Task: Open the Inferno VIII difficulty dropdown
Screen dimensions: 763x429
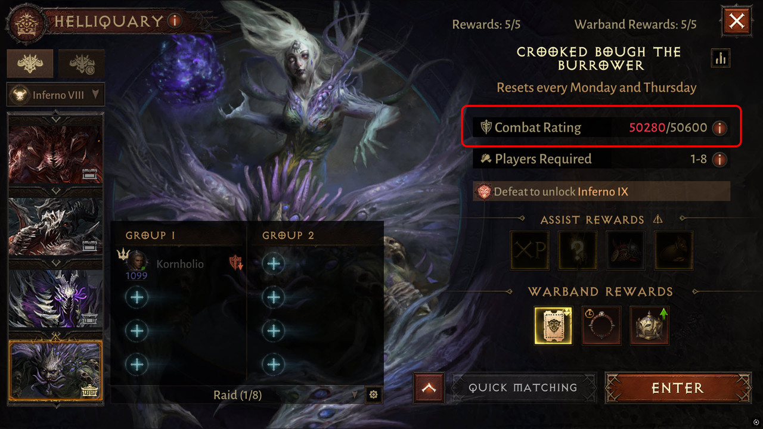Action: click(x=55, y=95)
